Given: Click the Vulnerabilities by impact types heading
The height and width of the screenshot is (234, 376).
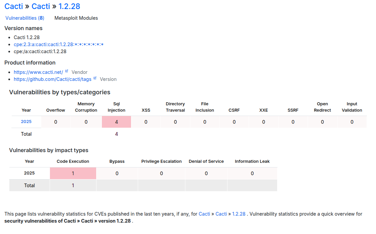Looking at the screenshot, I should coord(49,150).
